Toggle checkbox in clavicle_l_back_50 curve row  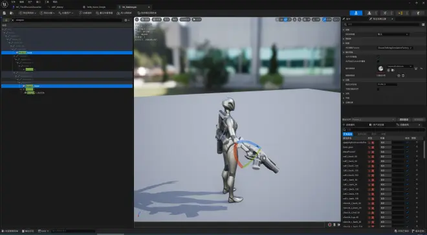click(407, 203)
